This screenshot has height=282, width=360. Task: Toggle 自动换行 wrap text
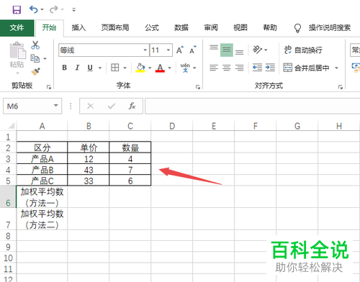(303, 50)
